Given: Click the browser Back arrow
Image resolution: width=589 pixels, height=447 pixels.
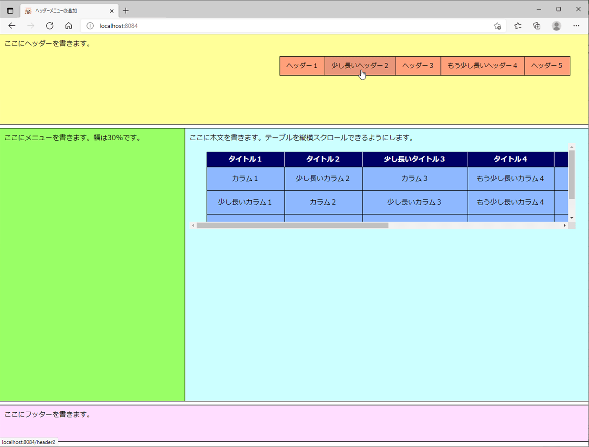Looking at the screenshot, I should tap(12, 26).
